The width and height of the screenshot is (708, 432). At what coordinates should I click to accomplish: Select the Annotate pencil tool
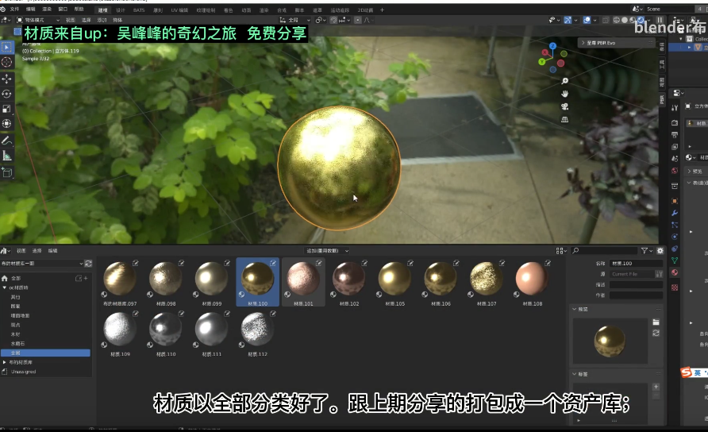coord(7,141)
